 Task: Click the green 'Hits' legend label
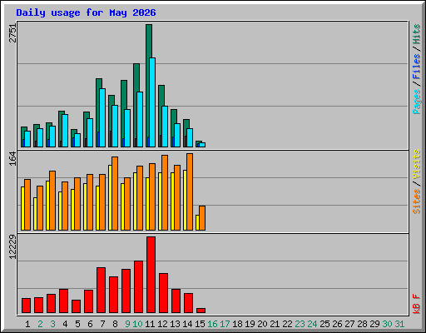417,34
